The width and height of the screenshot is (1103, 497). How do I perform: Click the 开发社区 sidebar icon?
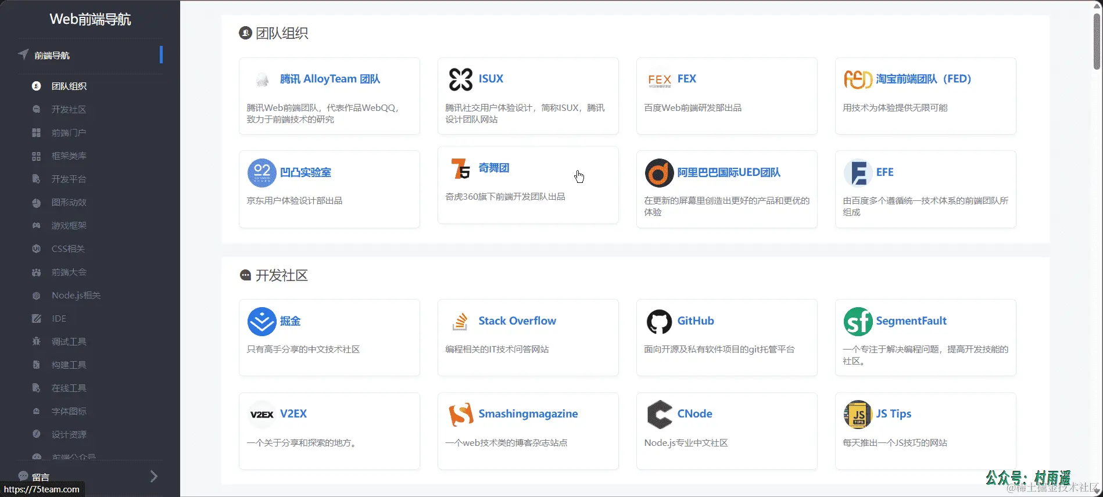(37, 109)
